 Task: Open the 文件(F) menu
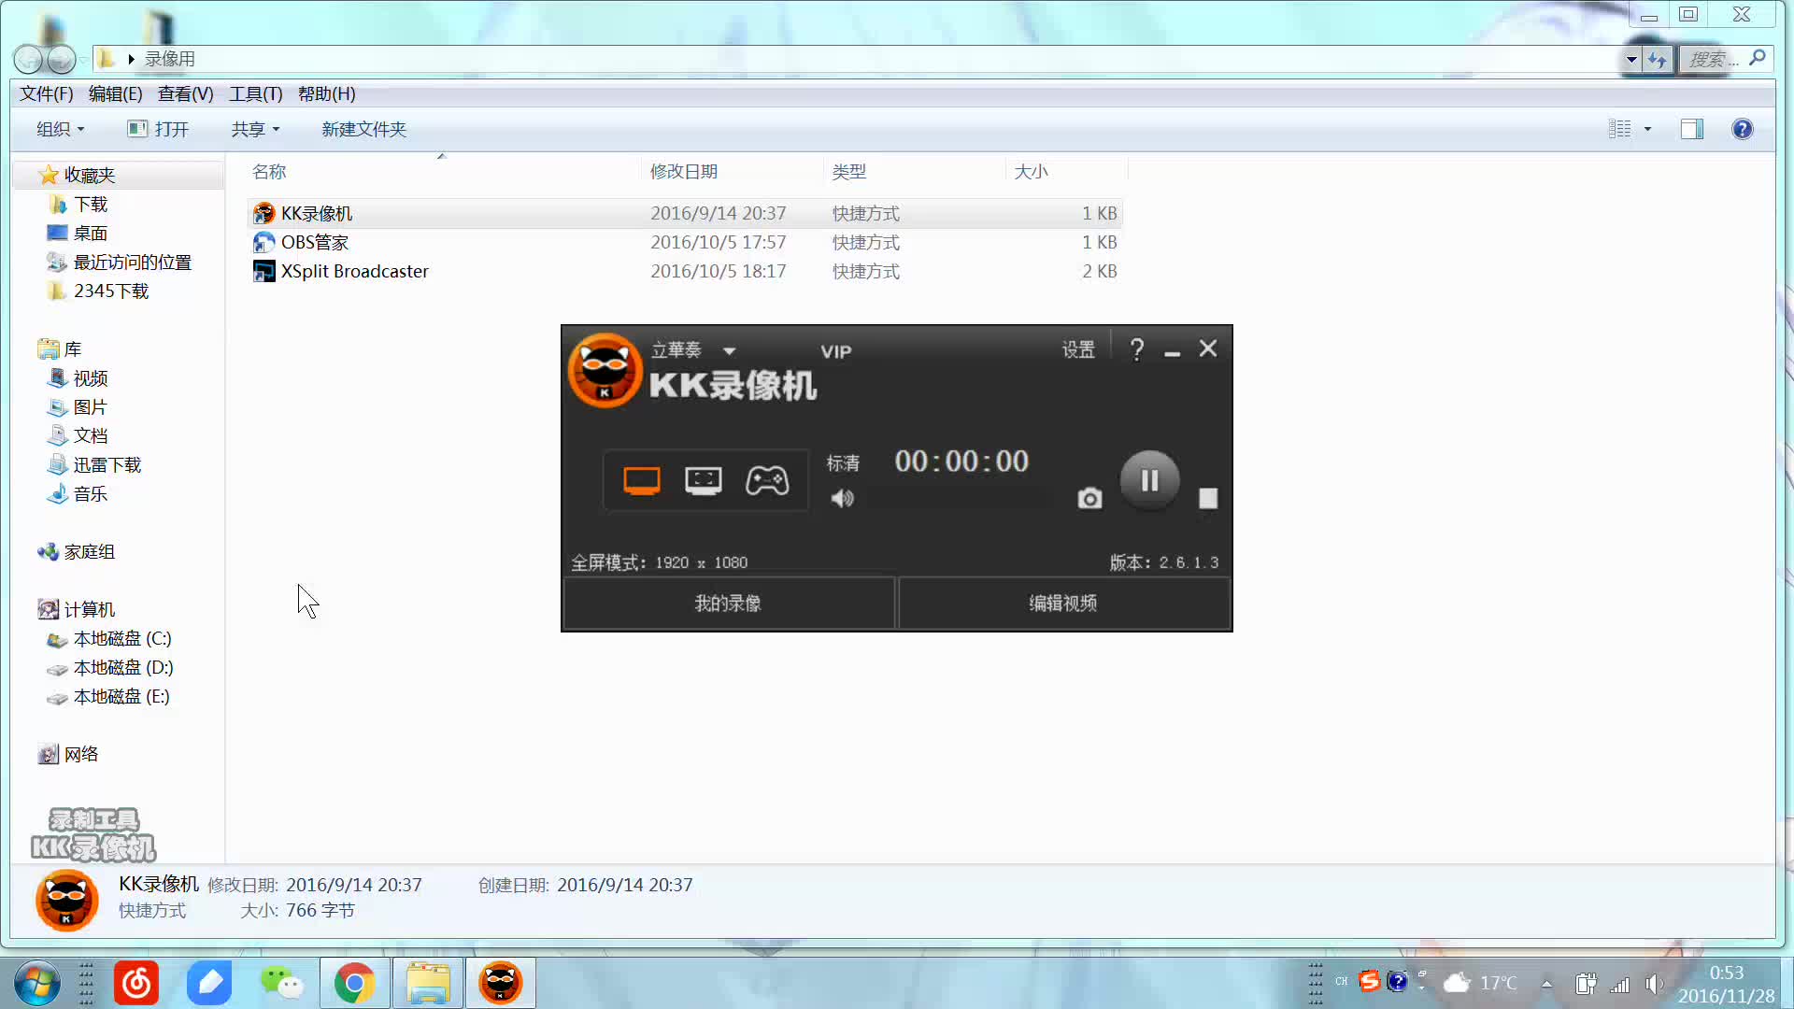(47, 94)
